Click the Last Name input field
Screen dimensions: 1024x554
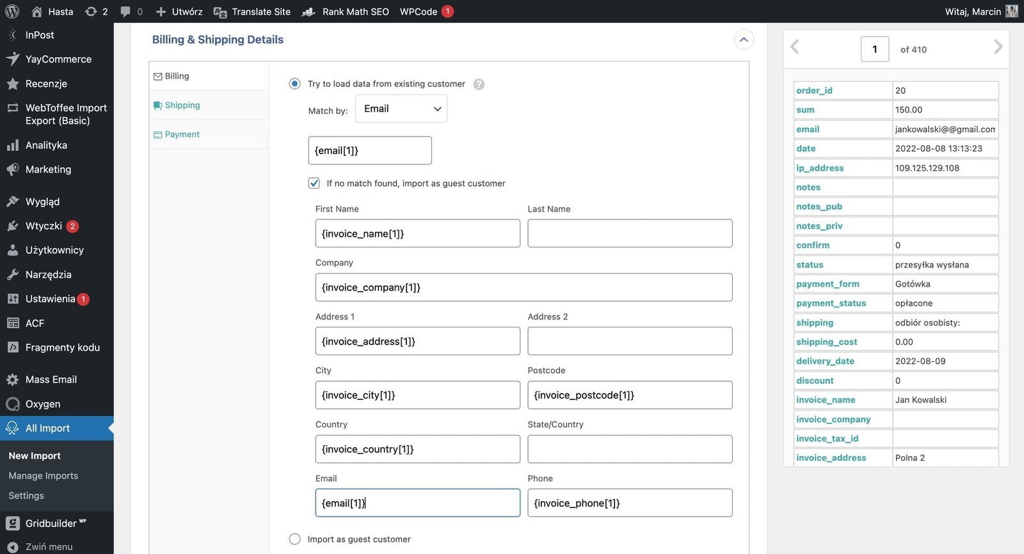(630, 233)
